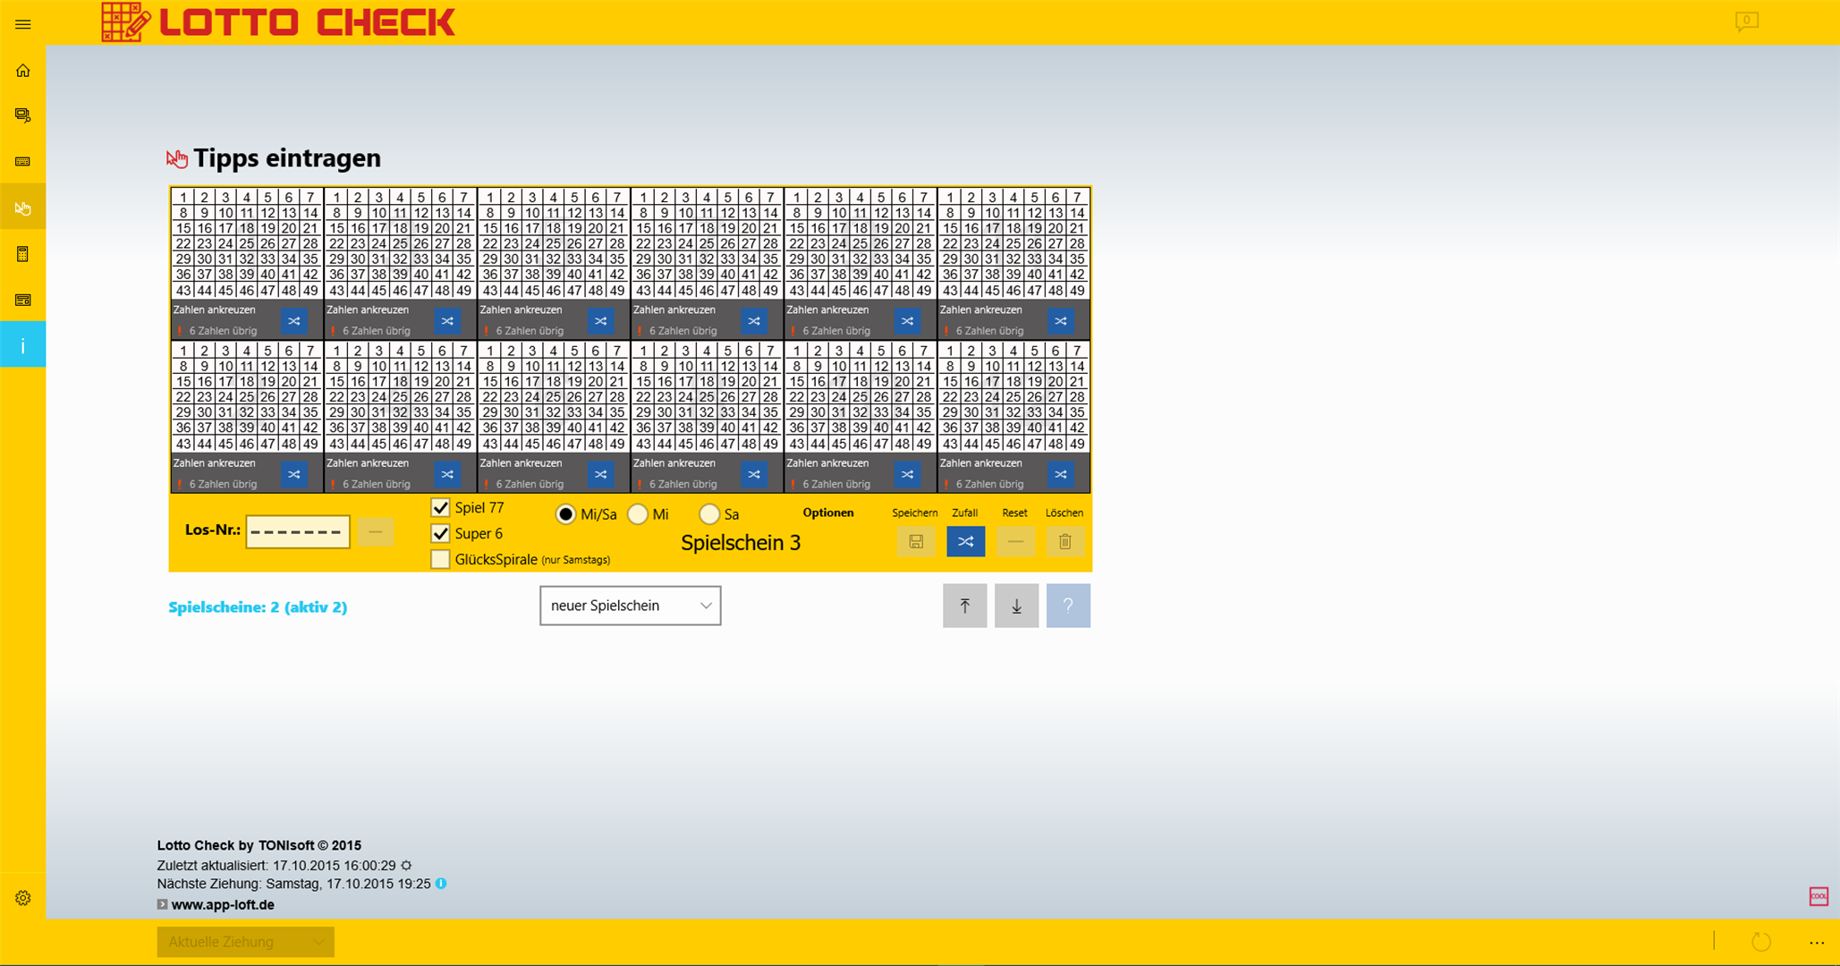
Task: Open the hamburger menu at top left
Action: coord(23,24)
